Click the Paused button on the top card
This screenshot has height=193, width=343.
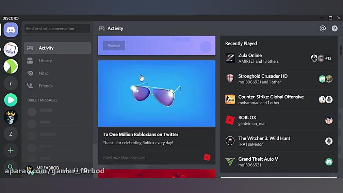[x=114, y=46]
